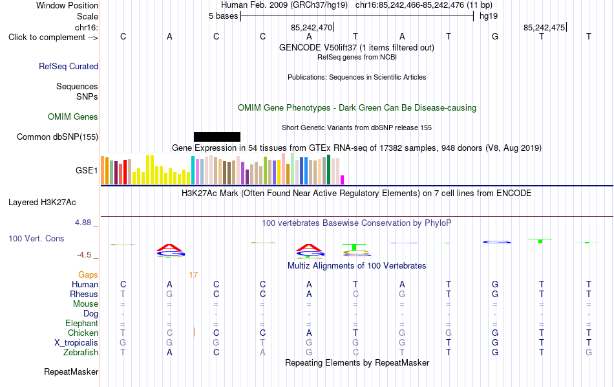Click '100 vertebrates Basewise Conservation by PhyloP' title
Image resolution: width=614 pixels, height=387 pixels.
click(x=357, y=223)
